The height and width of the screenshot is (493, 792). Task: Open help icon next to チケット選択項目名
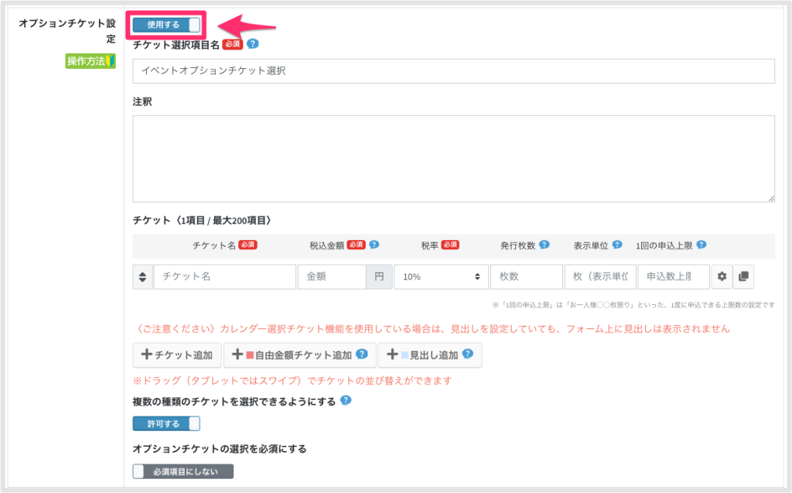click(x=253, y=44)
